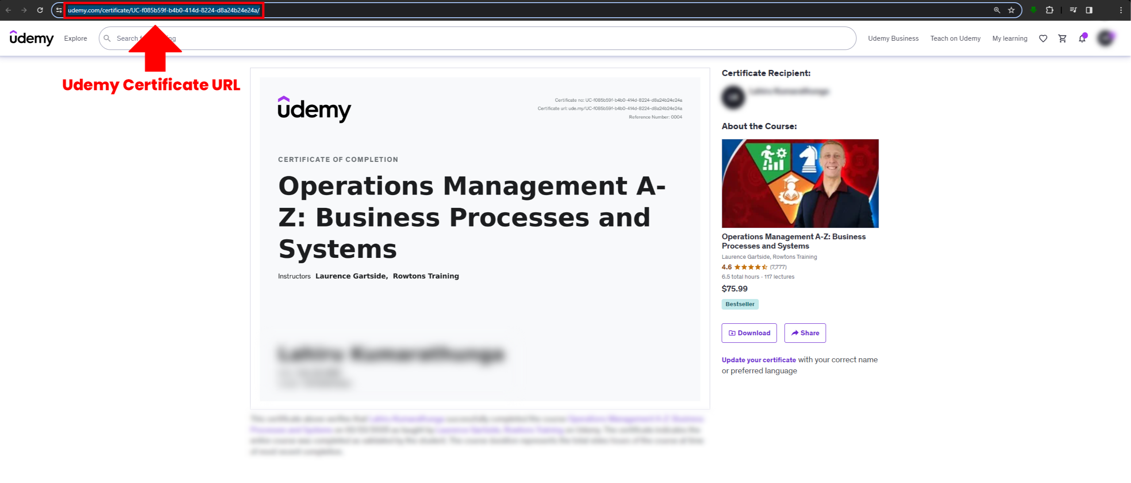
Task: Open the browser extensions puzzle icon
Action: 1050,10
